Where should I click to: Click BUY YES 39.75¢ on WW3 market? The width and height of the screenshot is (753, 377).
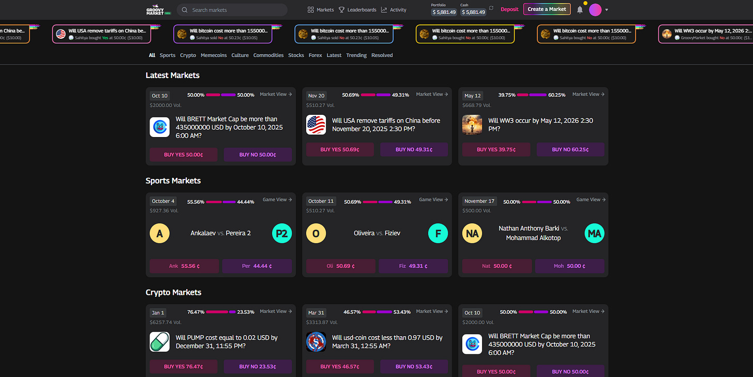(x=496, y=149)
